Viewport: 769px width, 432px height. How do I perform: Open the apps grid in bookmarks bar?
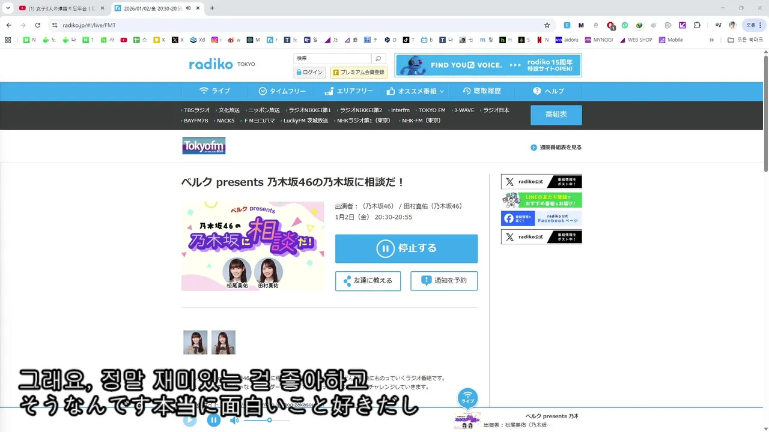coord(8,40)
